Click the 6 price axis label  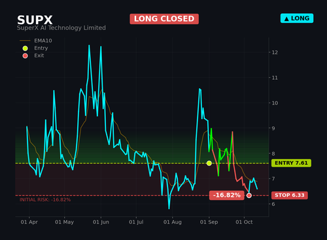pyautogui.click(x=273, y=204)
